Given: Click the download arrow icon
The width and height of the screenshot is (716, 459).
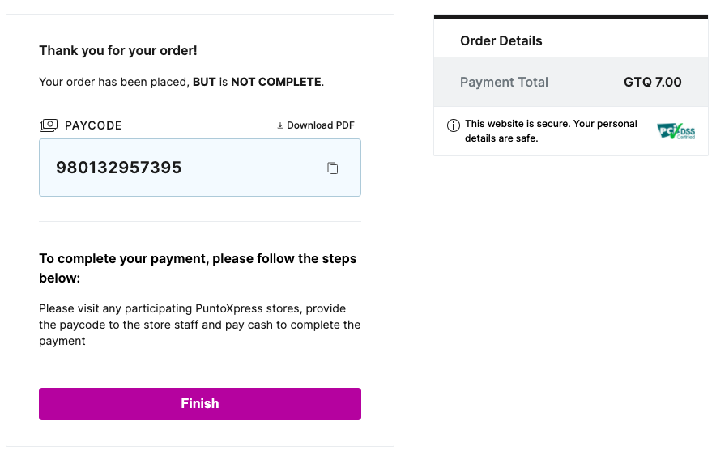Looking at the screenshot, I should click(x=280, y=125).
